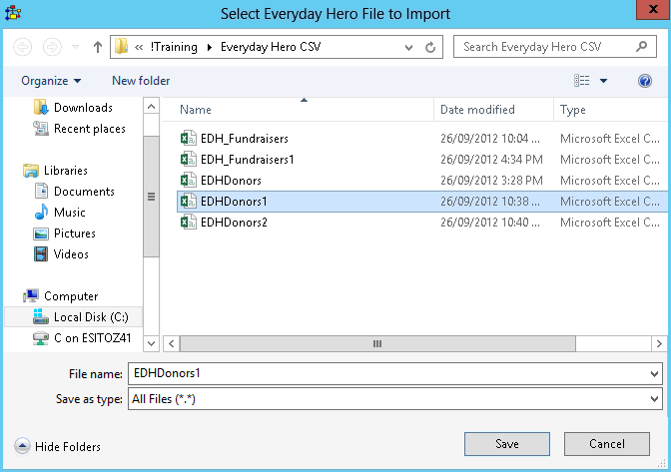Open the address bar history dropdown
The image size is (671, 472).
(408, 47)
